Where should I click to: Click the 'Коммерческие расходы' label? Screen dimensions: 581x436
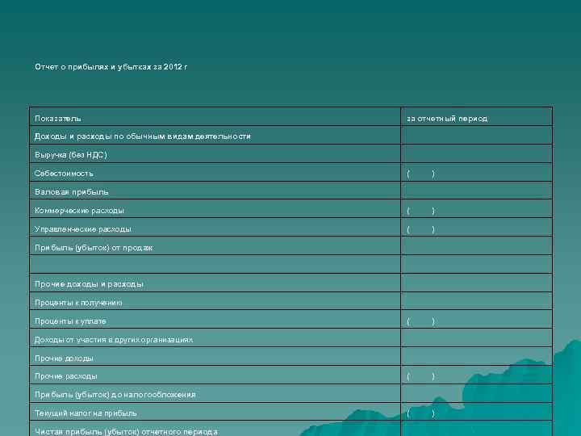79,211
